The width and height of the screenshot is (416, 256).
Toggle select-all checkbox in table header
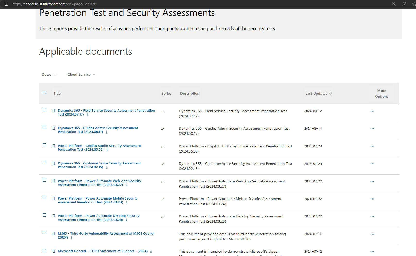[45, 93]
